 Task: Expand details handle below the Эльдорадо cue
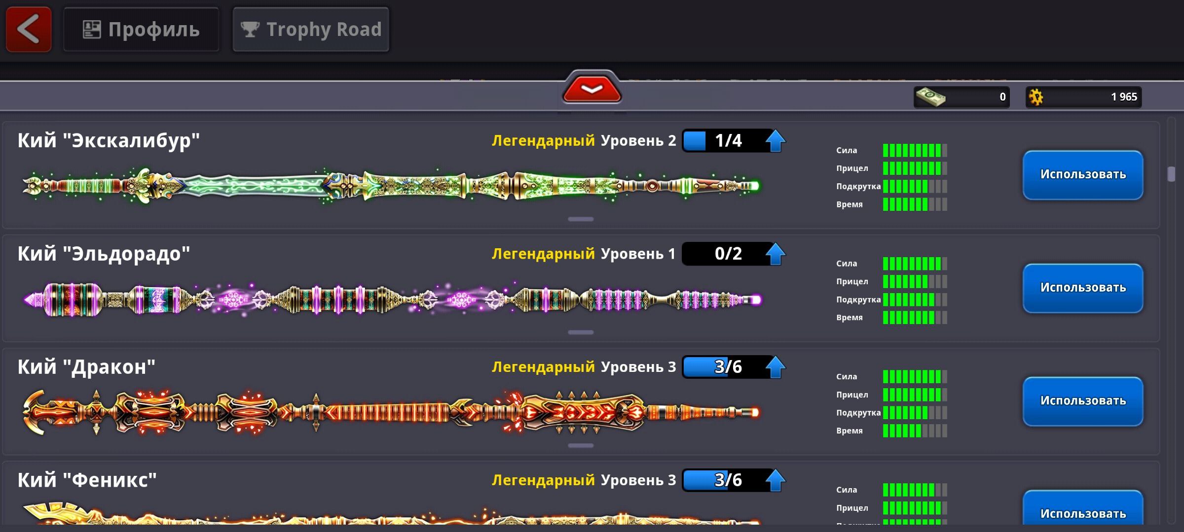coord(581,332)
